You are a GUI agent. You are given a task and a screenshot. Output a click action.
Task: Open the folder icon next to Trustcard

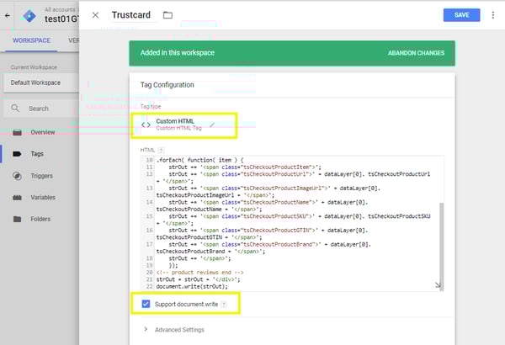167,15
